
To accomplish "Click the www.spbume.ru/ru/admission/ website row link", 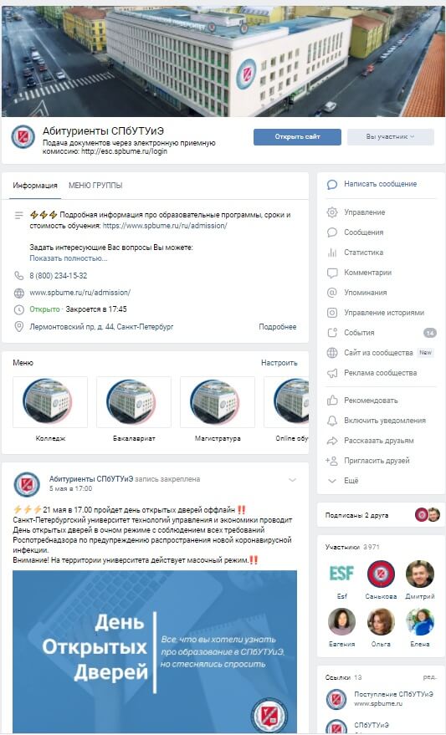I will tap(79, 293).
